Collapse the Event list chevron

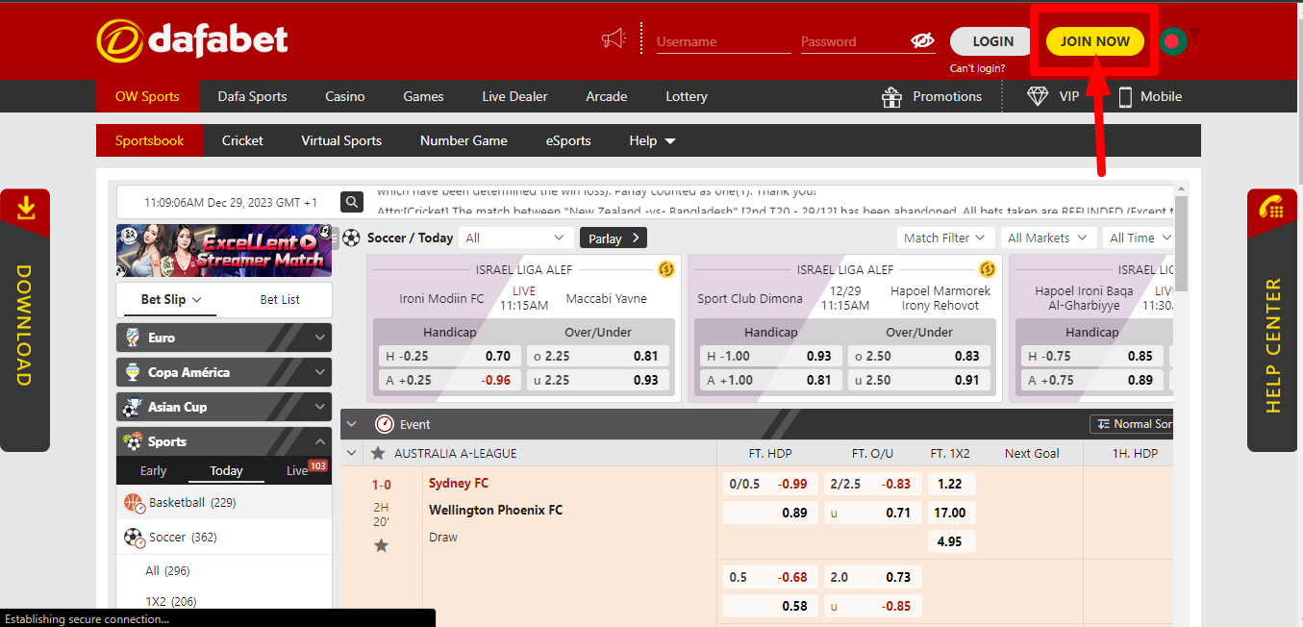[351, 424]
